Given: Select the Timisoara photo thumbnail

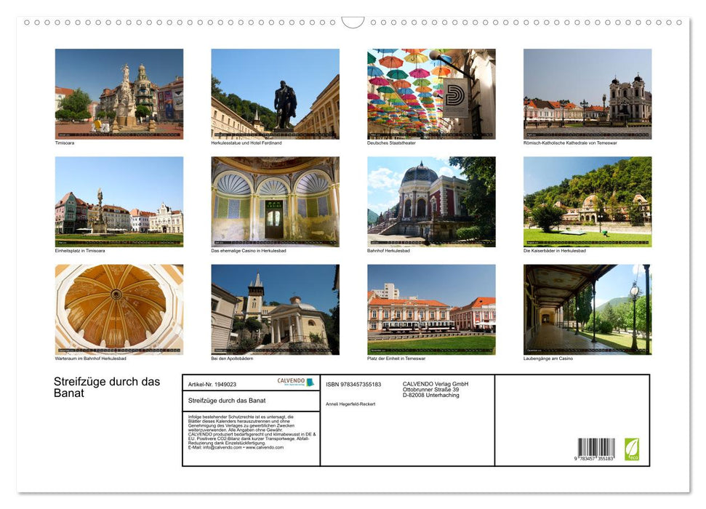Looking at the screenshot, I should (x=119, y=93).
